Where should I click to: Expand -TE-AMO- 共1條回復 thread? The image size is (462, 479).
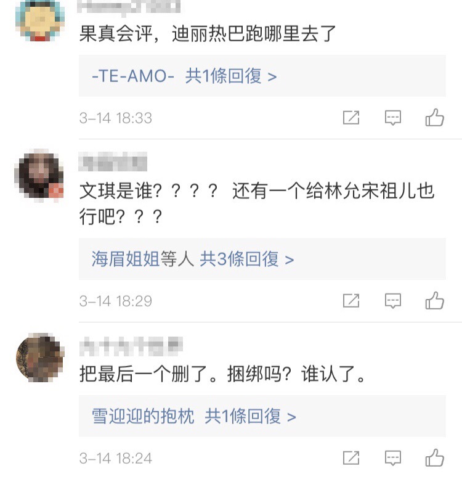click(x=231, y=76)
